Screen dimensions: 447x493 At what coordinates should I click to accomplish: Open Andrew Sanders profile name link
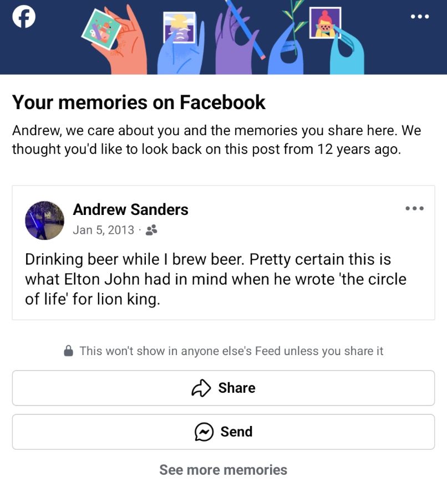pos(131,209)
